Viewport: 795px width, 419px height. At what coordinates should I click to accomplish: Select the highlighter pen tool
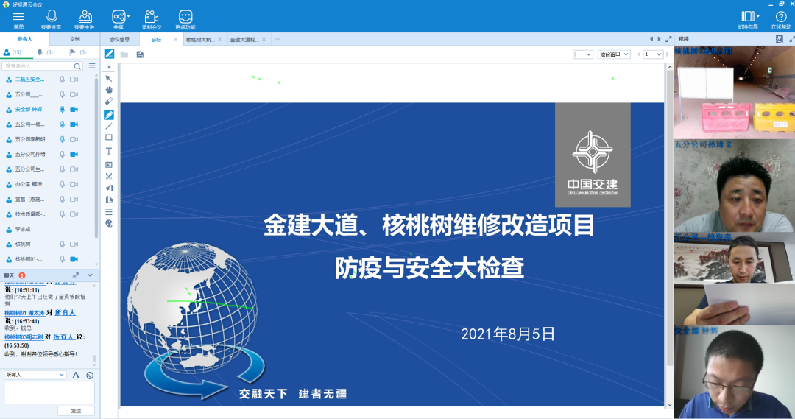point(108,115)
